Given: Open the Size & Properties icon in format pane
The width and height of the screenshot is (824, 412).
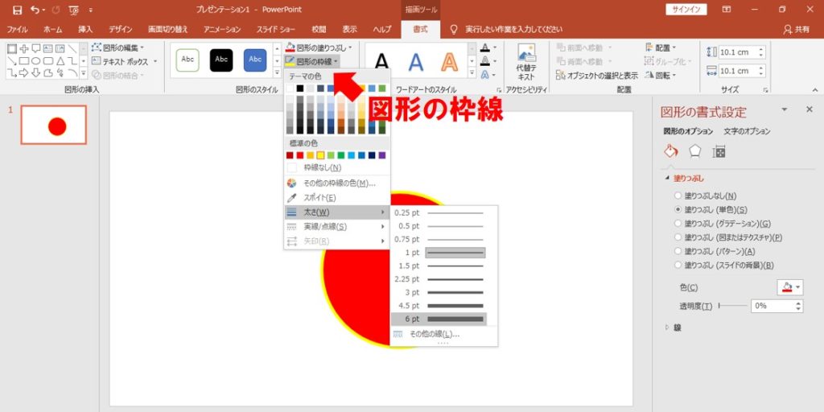Looking at the screenshot, I should (719, 151).
